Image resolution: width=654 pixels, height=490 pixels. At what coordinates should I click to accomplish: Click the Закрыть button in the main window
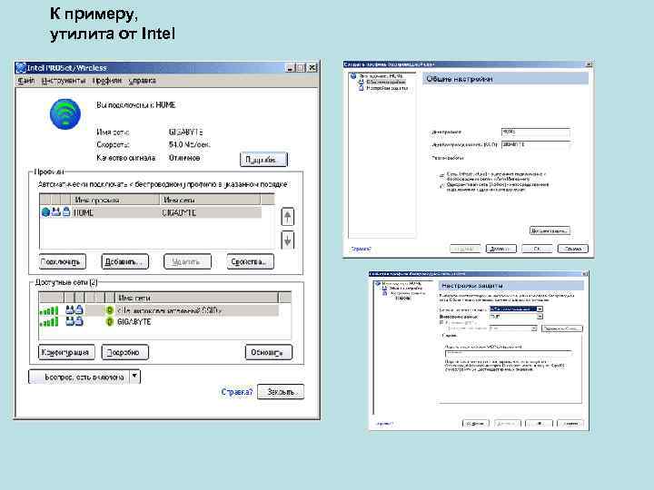point(281,392)
